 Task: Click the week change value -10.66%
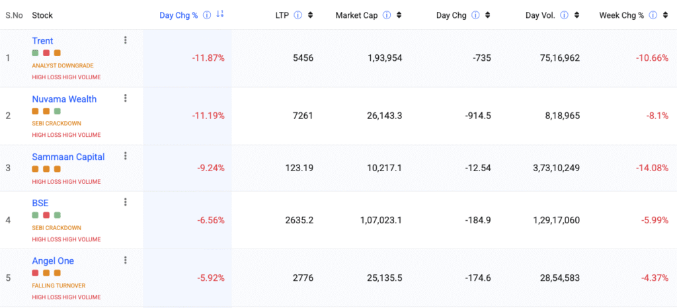(x=653, y=58)
